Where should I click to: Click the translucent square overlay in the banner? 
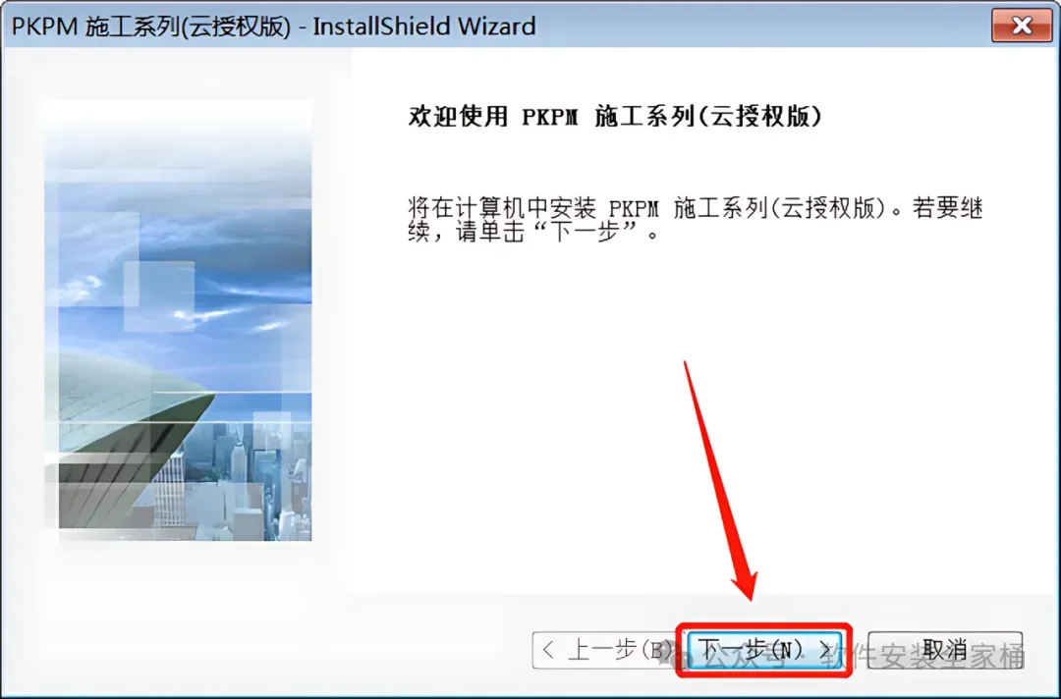[159, 296]
